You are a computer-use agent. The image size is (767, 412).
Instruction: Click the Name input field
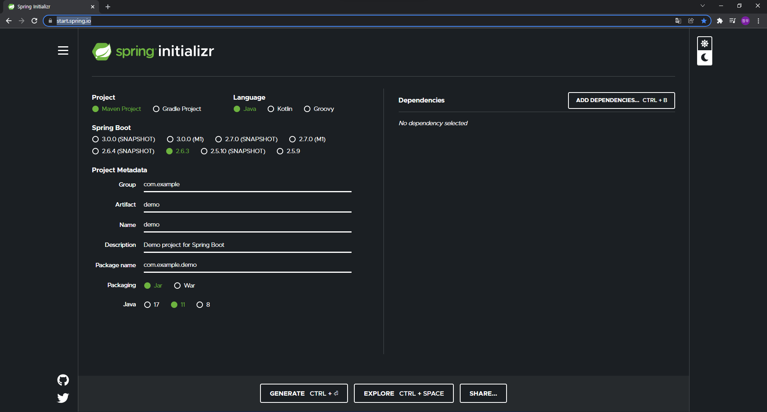(x=248, y=225)
